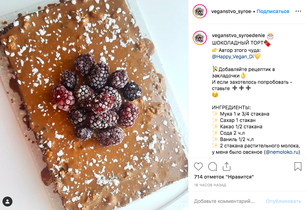The image size is (307, 210).
Task: Save the post with the bookmark icon
Action: 298,167
